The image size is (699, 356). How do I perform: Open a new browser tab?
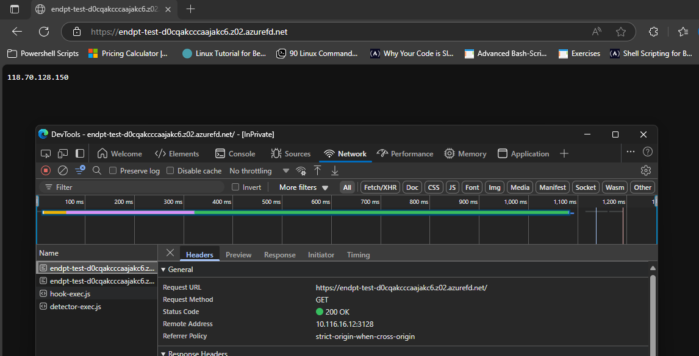click(x=190, y=9)
